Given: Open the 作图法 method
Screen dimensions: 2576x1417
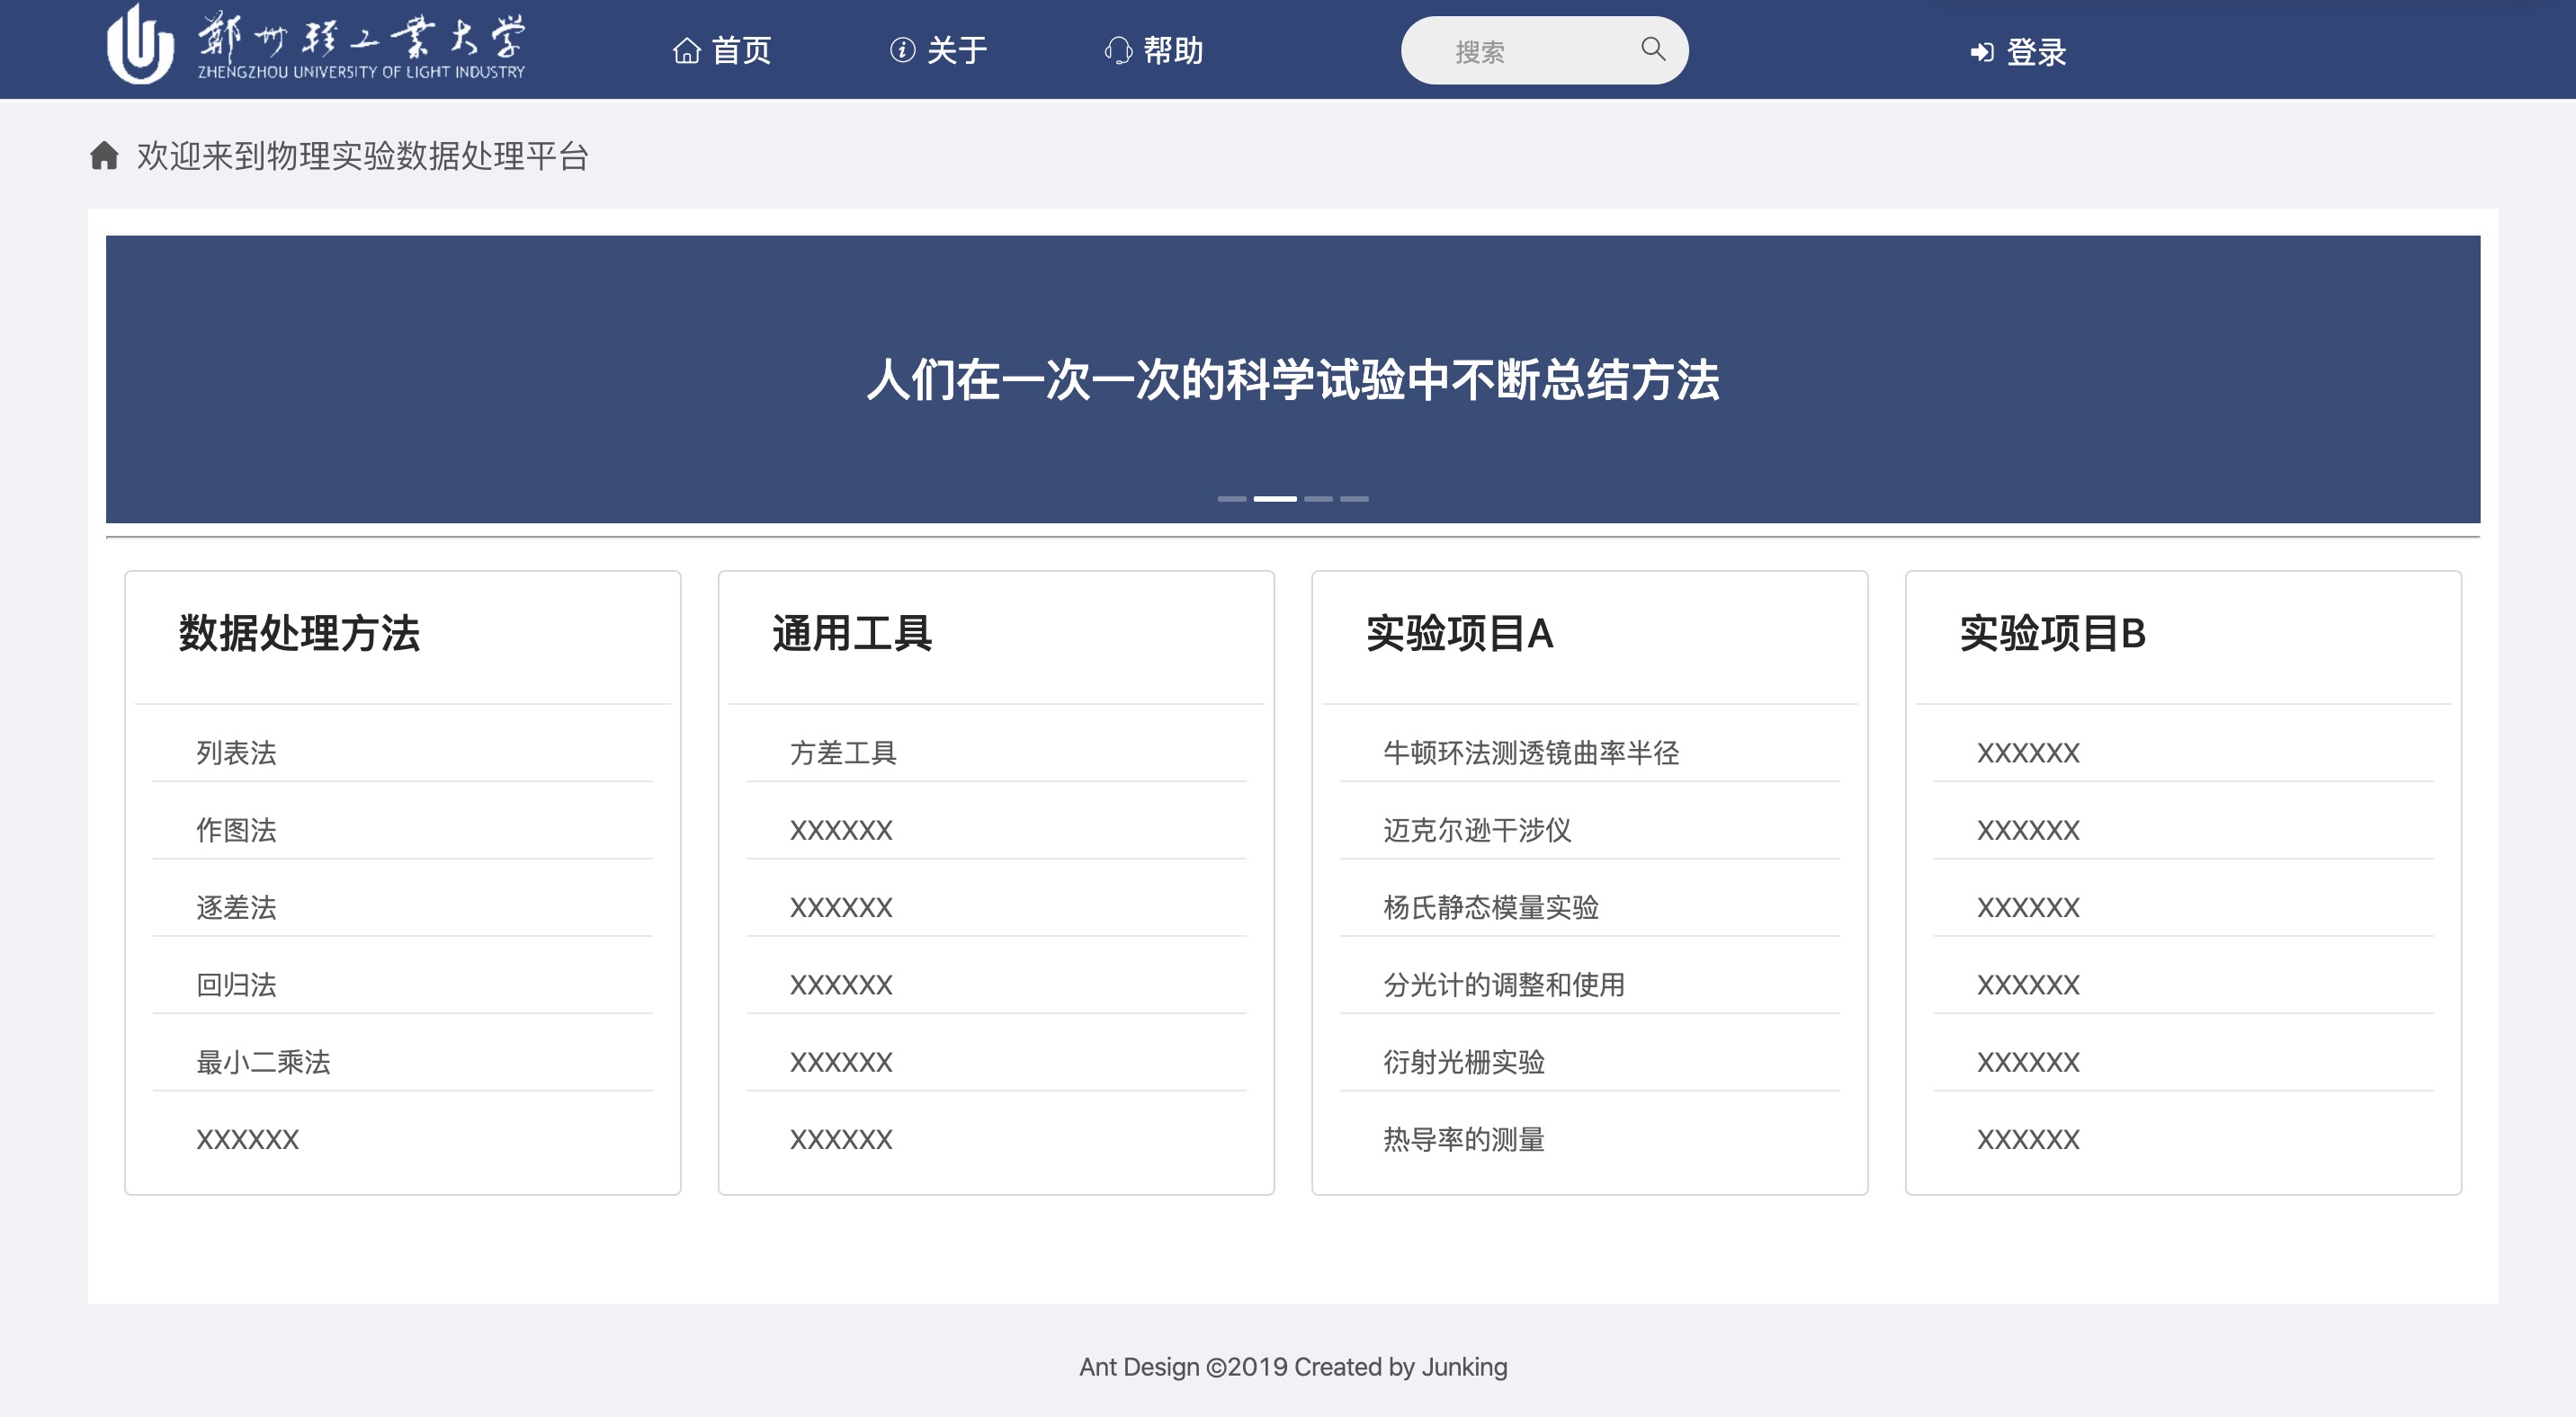Looking at the screenshot, I should [236, 829].
